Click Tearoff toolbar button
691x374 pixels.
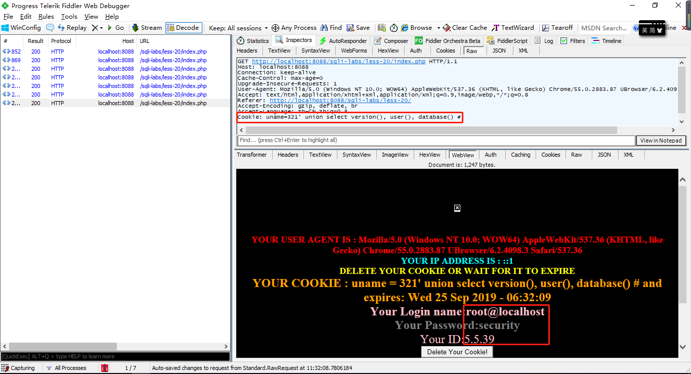557,28
